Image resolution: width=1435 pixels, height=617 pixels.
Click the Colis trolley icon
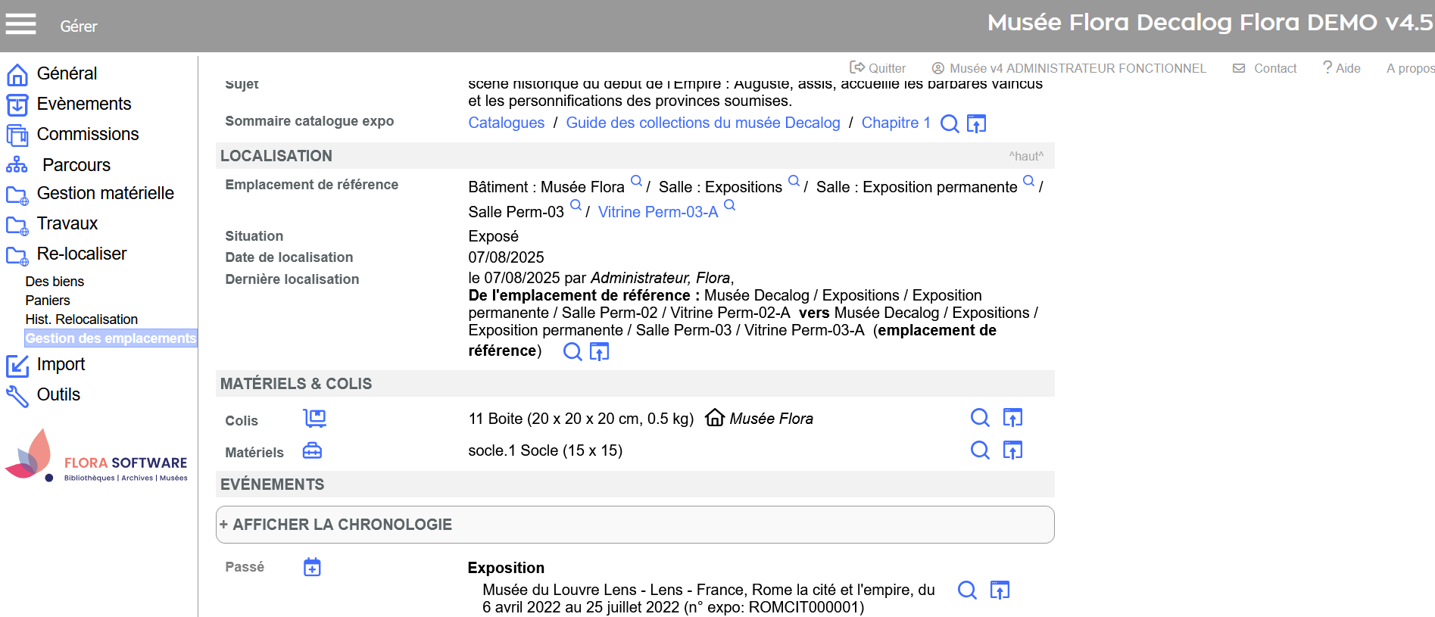coord(314,419)
